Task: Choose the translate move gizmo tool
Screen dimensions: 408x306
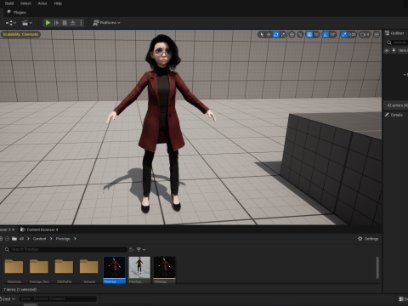Action: coord(269,35)
